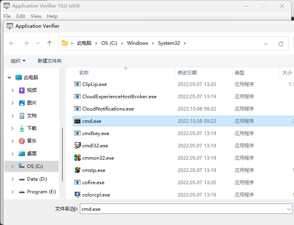Expand the 图片 tree node

click(13, 103)
